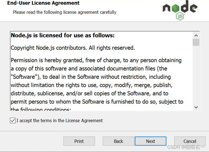Click the 'Node.js is licensed for use' heading
Viewport: 209px width, 152px height.
[63, 35]
